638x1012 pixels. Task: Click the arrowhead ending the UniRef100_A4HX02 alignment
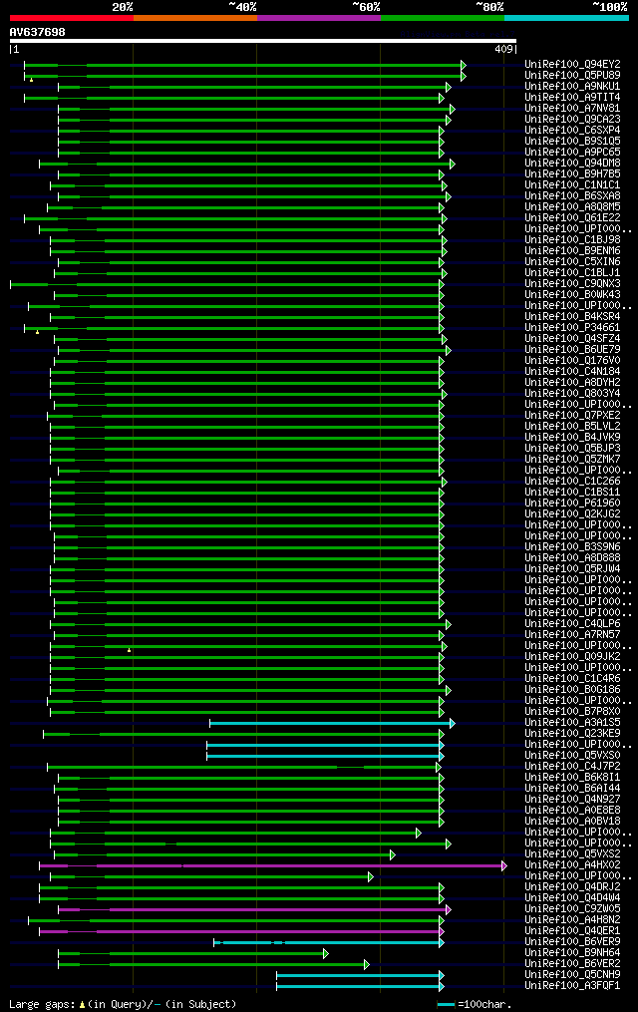[x=504, y=866]
